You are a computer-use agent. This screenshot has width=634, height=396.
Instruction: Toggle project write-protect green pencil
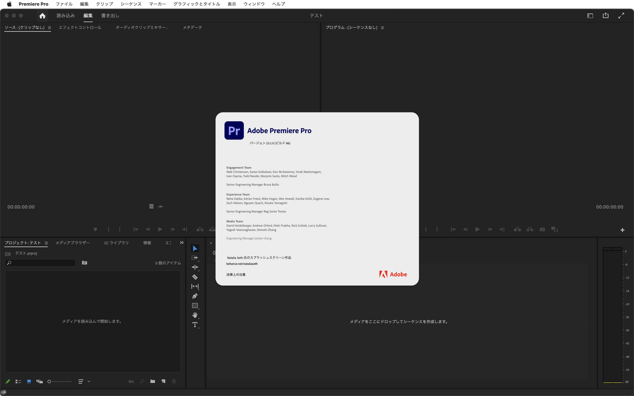[7, 381]
